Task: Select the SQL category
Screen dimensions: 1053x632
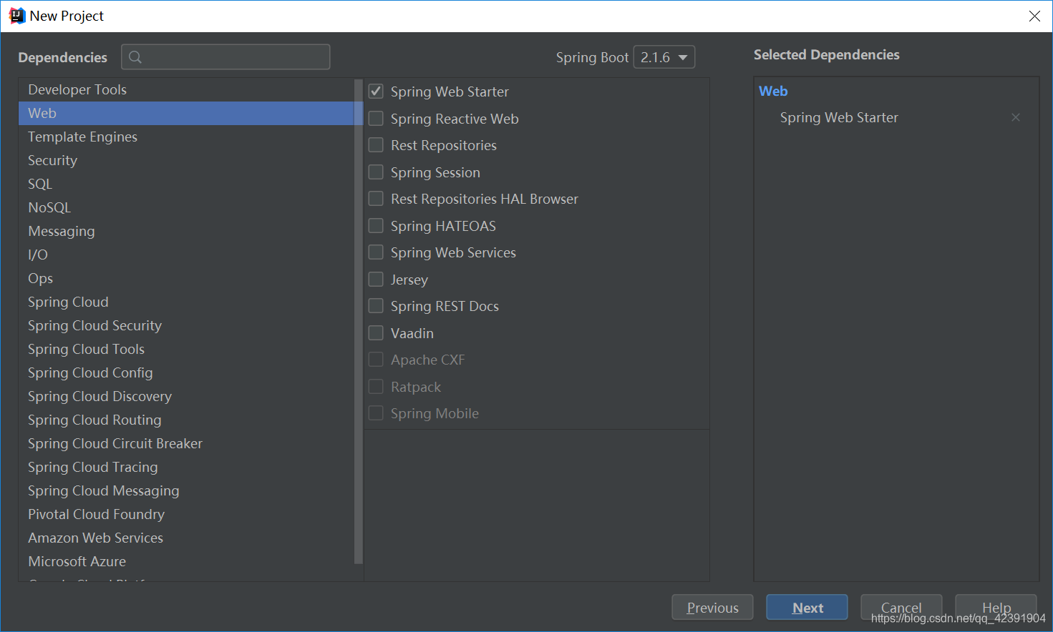Action: pyautogui.click(x=186, y=184)
